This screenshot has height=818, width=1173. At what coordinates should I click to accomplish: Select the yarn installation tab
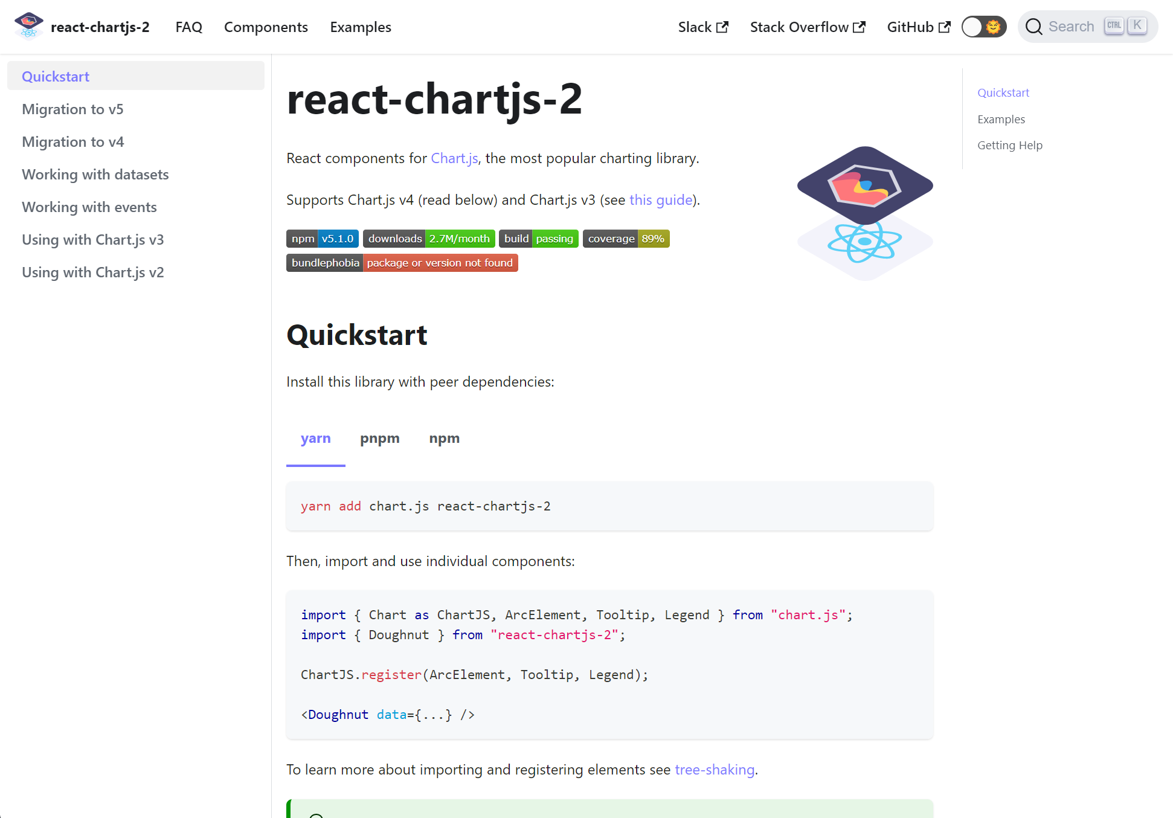315,437
